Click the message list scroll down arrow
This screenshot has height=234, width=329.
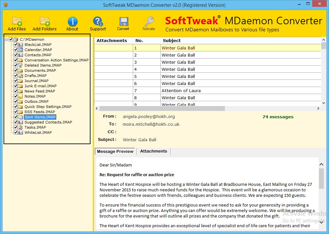tap(324, 103)
